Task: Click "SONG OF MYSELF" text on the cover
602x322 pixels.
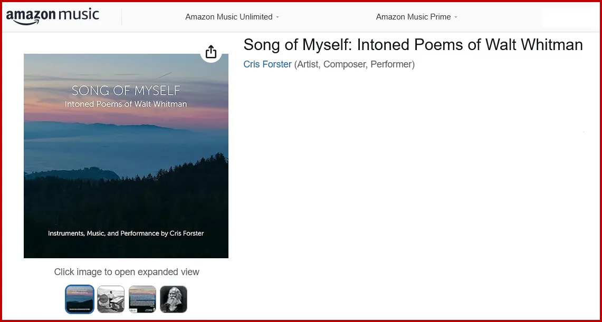Action: coord(126,90)
